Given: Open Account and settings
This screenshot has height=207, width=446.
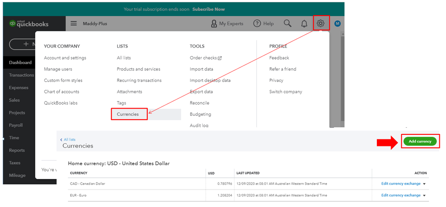Looking at the screenshot, I should pos(65,58).
